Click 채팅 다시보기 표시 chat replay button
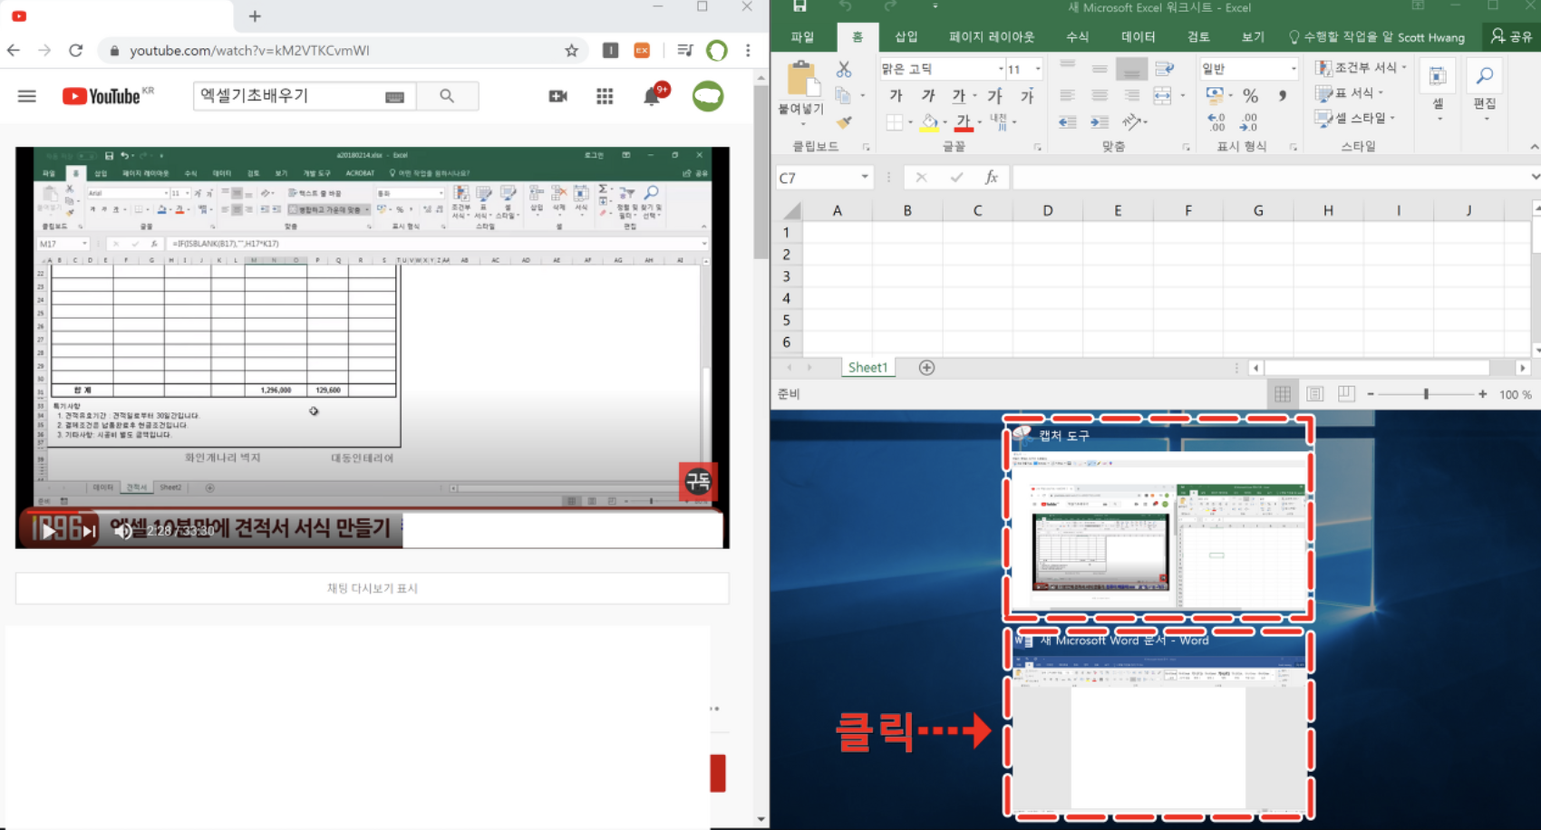The image size is (1541, 830). pos(373,588)
